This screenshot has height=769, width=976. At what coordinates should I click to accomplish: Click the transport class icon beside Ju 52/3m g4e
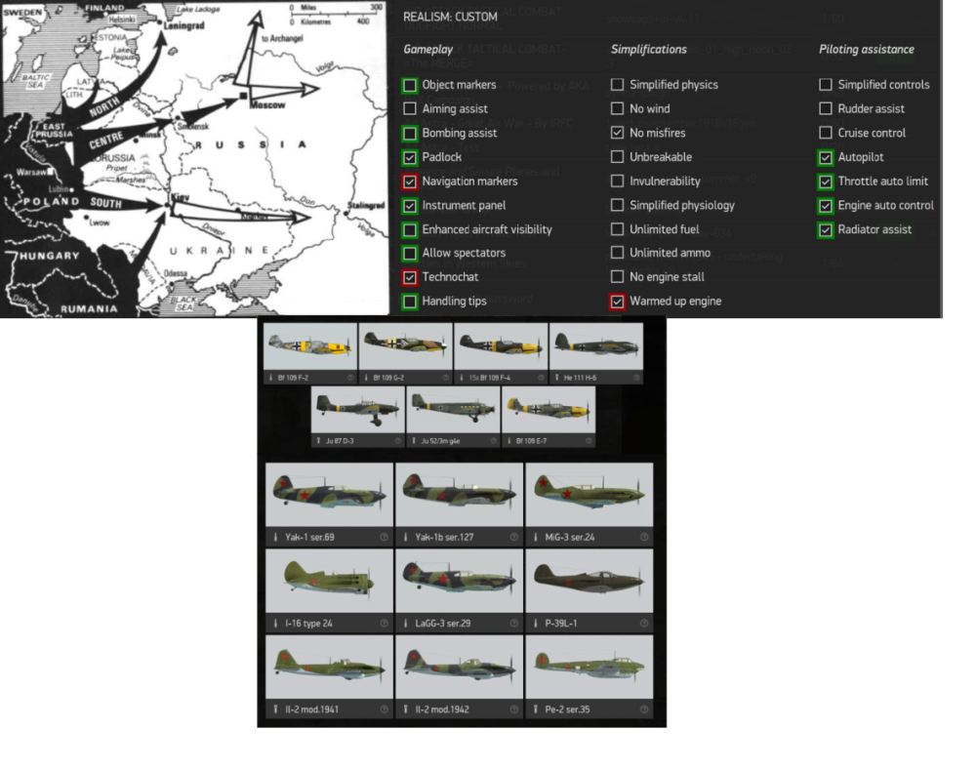[x=414, y=441]
